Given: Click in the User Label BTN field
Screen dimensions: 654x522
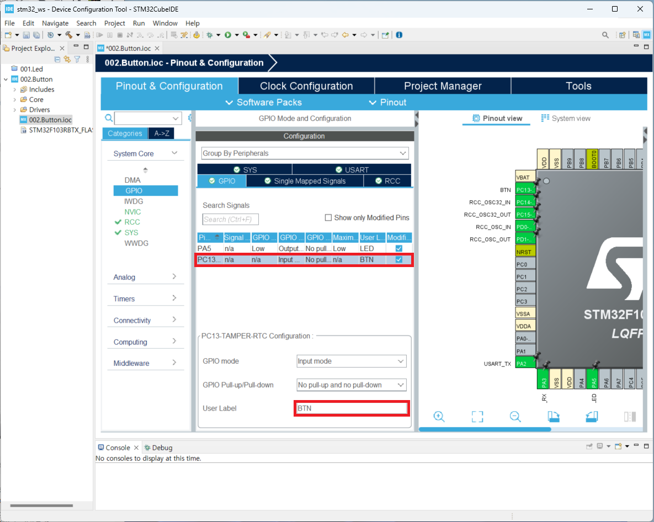Looking at the screenshot, I should click(x=352, y=408).
